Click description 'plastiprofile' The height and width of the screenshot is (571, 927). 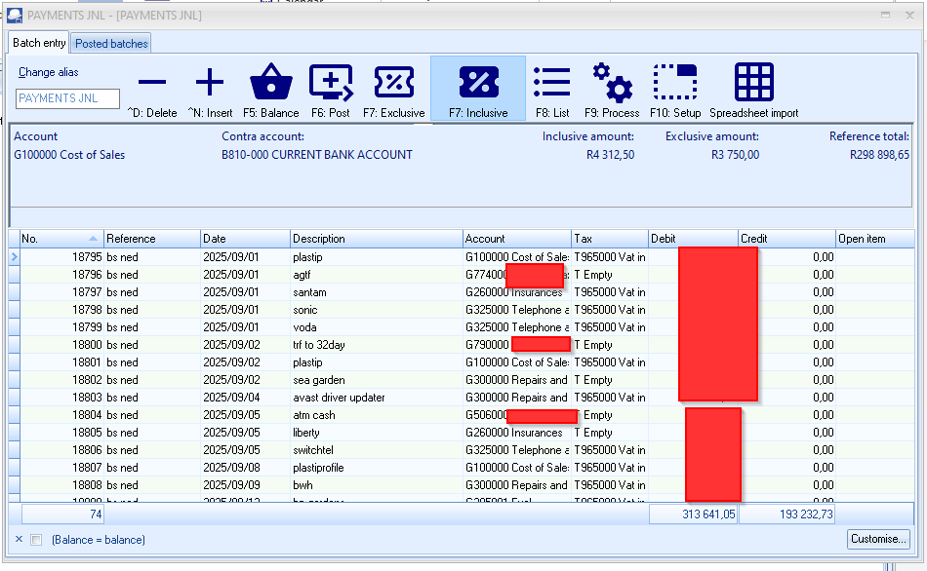pyautogui.click(x=318, y=468)
